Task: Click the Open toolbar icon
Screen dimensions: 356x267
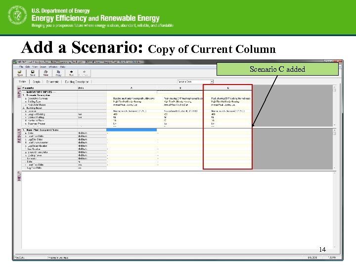Action: (x=20, y=73)
